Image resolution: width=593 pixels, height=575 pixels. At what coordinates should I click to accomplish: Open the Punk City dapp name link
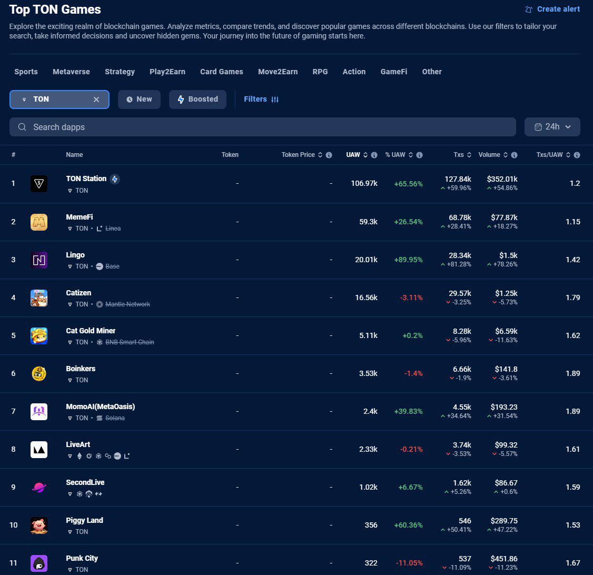(82, 558)
